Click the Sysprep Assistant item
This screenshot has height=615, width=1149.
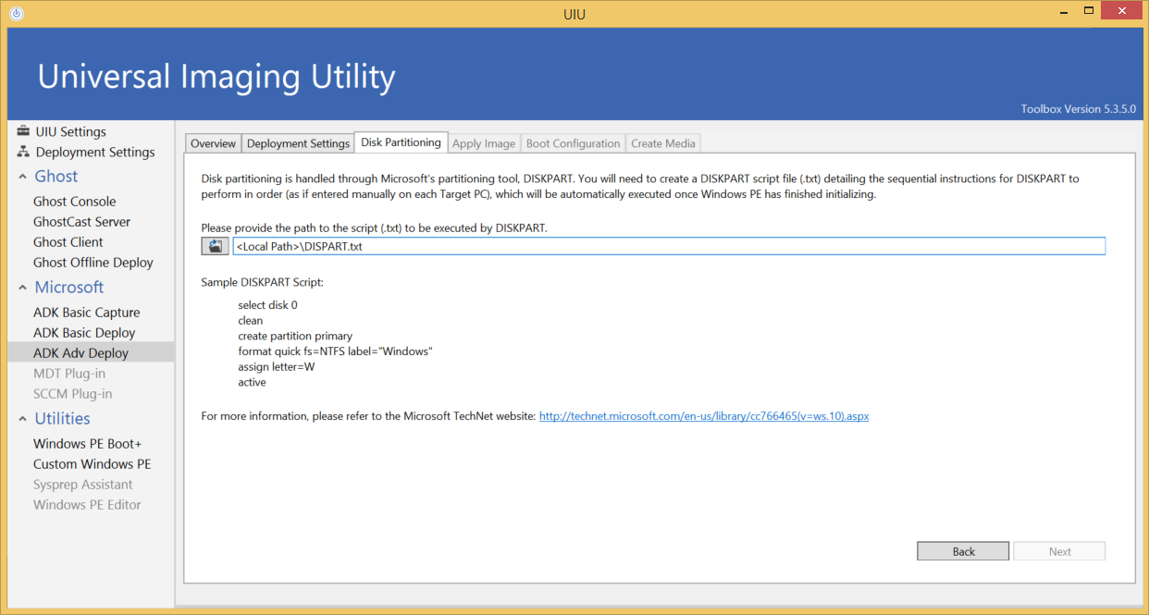(x=83, y=485)
